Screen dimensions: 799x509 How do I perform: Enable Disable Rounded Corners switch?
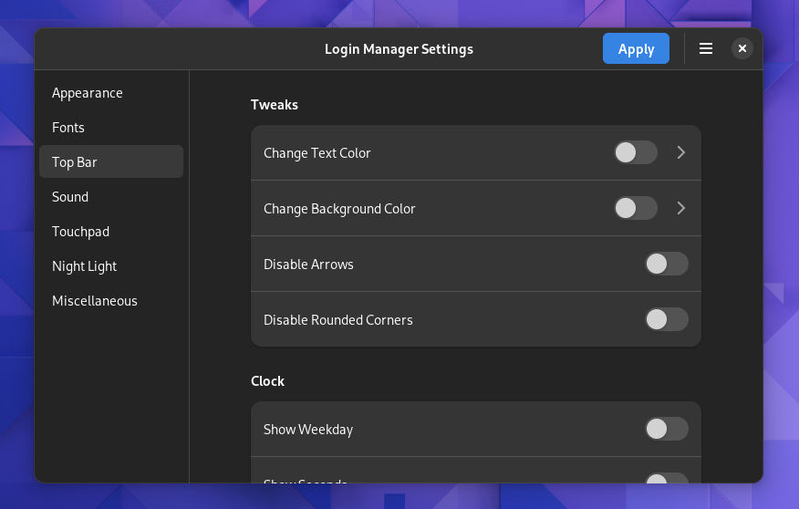[666, 320]
